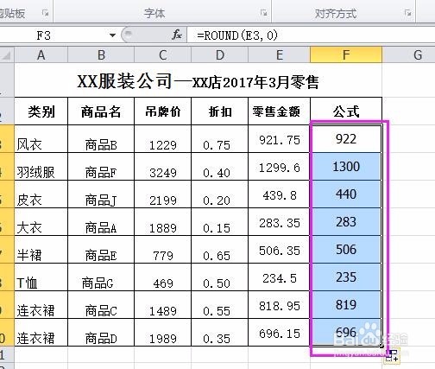Click the price cell 779
The image size is (435, 369).
pyautogui.click(x=163, y=250)
